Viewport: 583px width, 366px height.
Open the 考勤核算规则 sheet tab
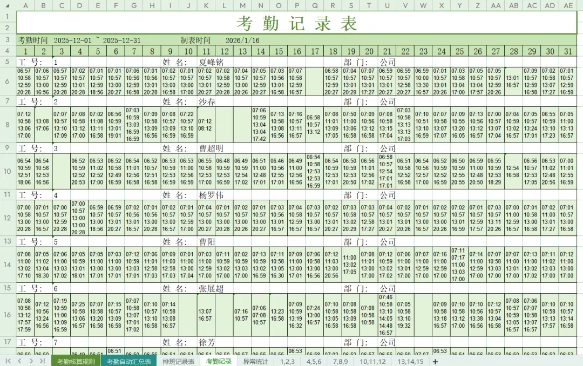coord(76,362)
